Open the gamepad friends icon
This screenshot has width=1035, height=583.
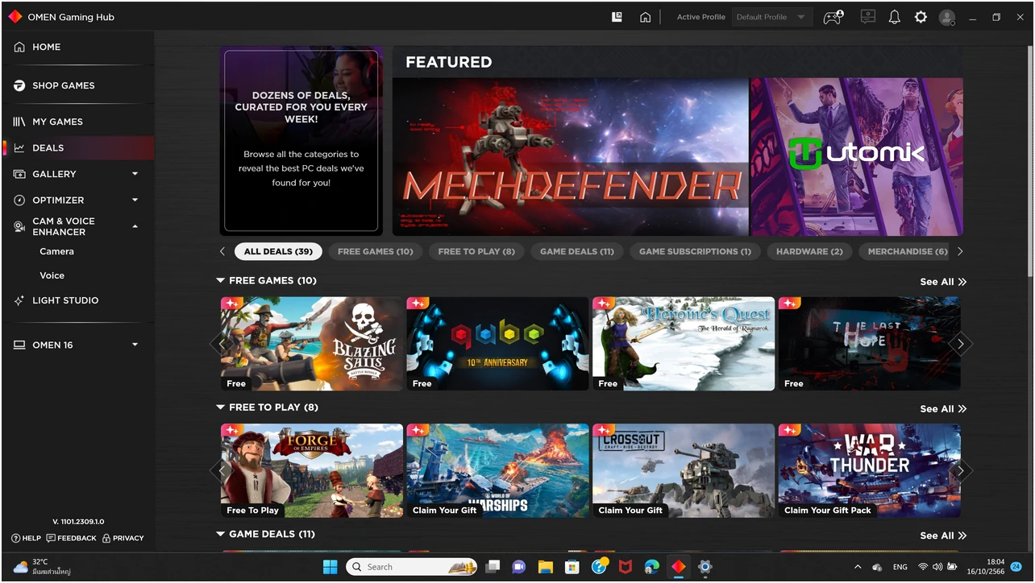(833, 17)
